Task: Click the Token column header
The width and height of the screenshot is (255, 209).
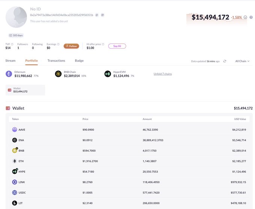Action: pos(15,119)
